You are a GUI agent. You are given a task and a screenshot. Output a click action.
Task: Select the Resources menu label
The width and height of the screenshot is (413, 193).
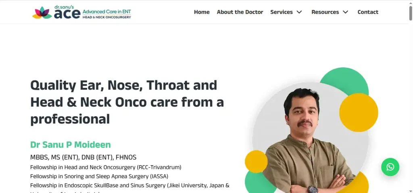pyautogui.click(x=325, y=12)
